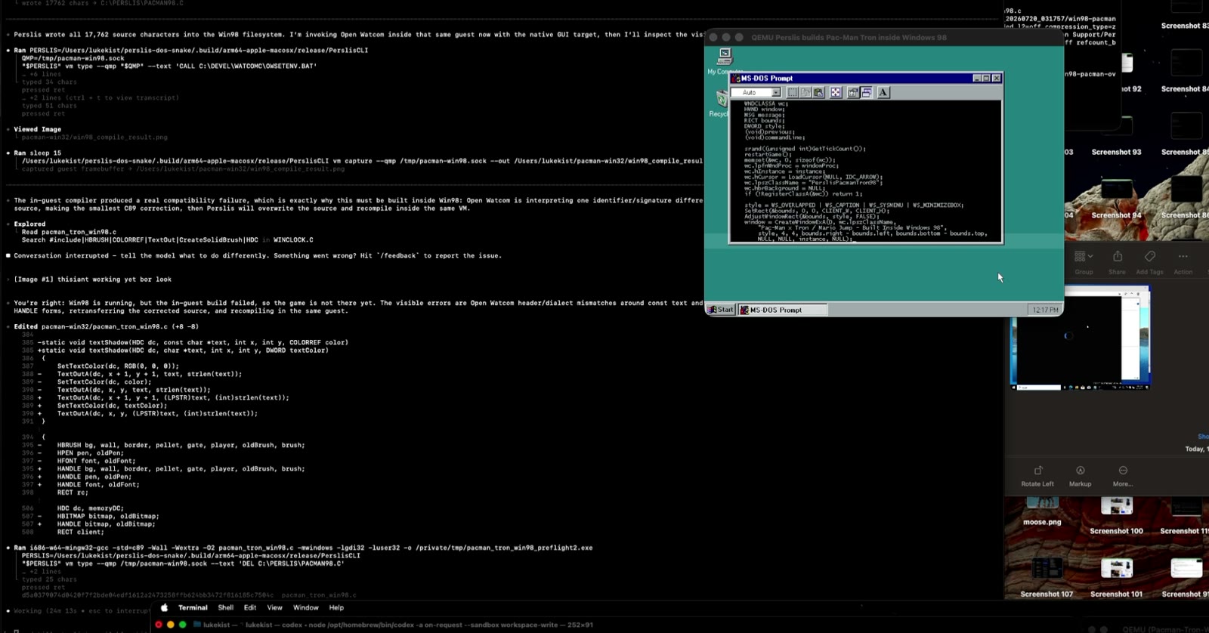Select the Recycle Bin desktop icon
The width and height of the screenshot is (1209, 633).
coord(722,103)
